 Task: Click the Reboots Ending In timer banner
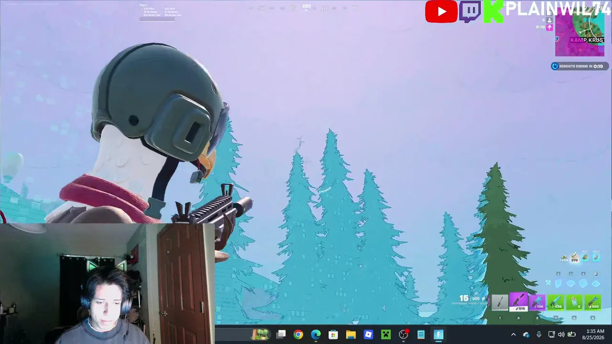coord(579,66)
